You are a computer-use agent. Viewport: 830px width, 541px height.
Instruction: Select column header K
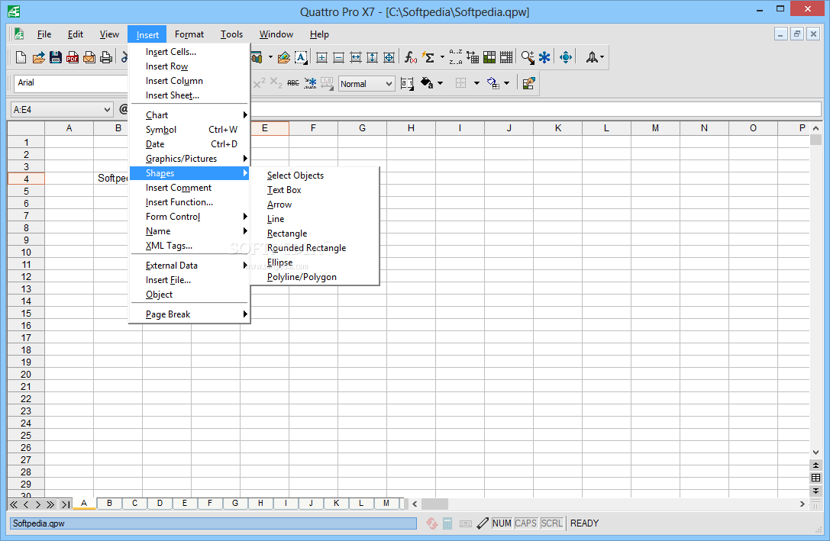[558, 128]
